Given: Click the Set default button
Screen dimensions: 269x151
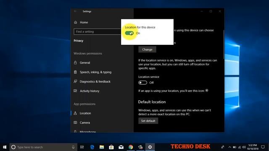Looking at the screenshot, I should [x=148, y=121].
